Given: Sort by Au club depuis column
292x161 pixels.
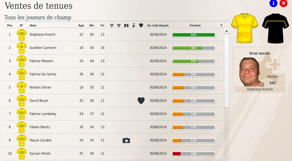Looking at the screenshot, I should coord(158,25).
